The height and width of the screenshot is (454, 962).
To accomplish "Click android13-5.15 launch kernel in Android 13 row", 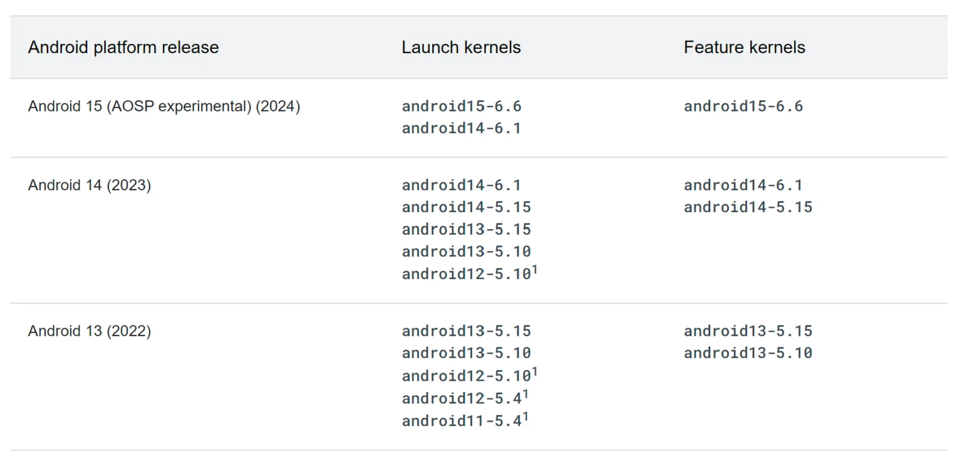I will point(466,331).
